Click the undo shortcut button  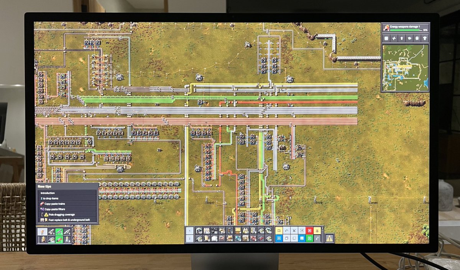286,230
